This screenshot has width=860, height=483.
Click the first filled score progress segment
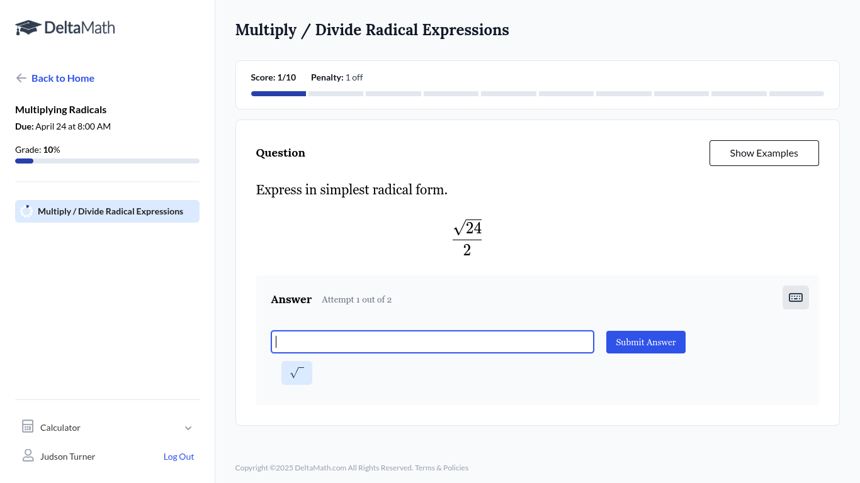[x=278, y=94]
